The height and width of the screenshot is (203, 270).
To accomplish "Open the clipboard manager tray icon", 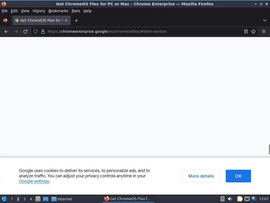I will click(240, 199).
